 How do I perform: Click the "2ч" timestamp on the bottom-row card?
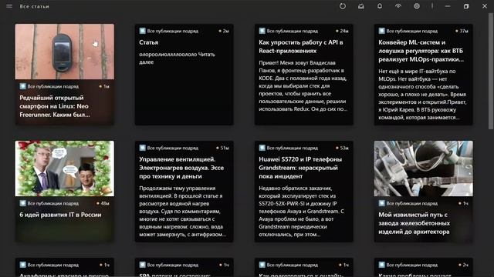(465, 265)
